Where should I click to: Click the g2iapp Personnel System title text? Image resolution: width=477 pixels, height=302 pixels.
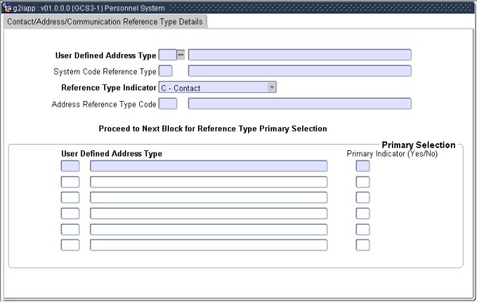89,8
